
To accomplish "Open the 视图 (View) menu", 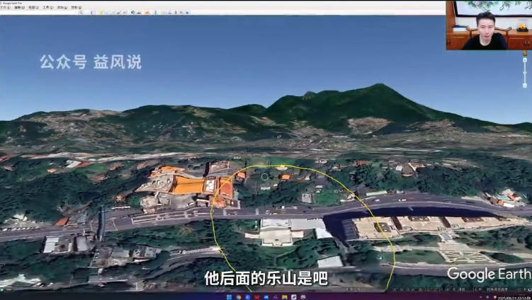I will (x=33, y=7).
